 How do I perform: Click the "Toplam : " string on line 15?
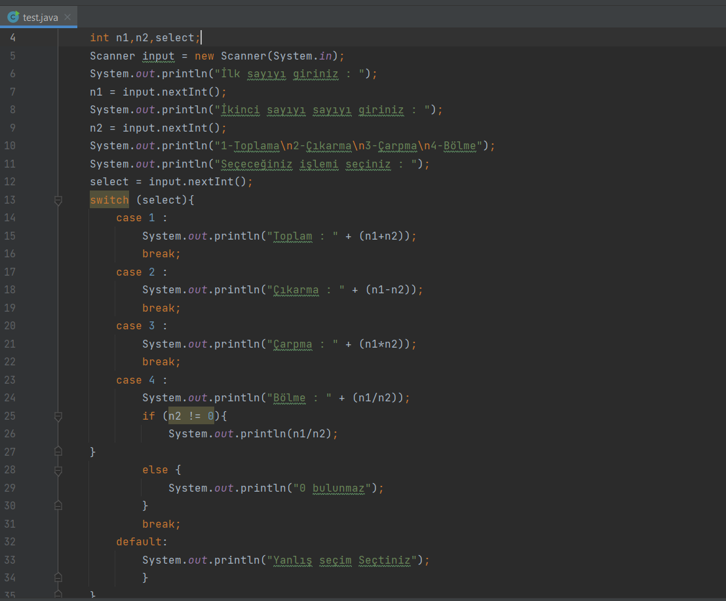302,236
